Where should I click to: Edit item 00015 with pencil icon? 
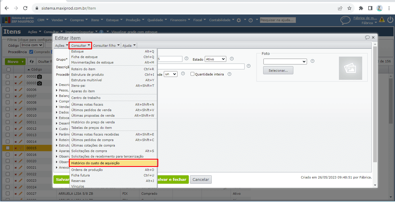[x=20, y=148]
